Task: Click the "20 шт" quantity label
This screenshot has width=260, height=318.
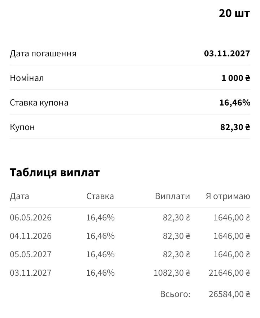Action: pyautogui.click(x=234, y=13)
